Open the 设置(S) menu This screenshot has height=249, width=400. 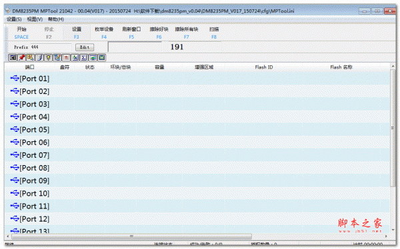[14, 19]
